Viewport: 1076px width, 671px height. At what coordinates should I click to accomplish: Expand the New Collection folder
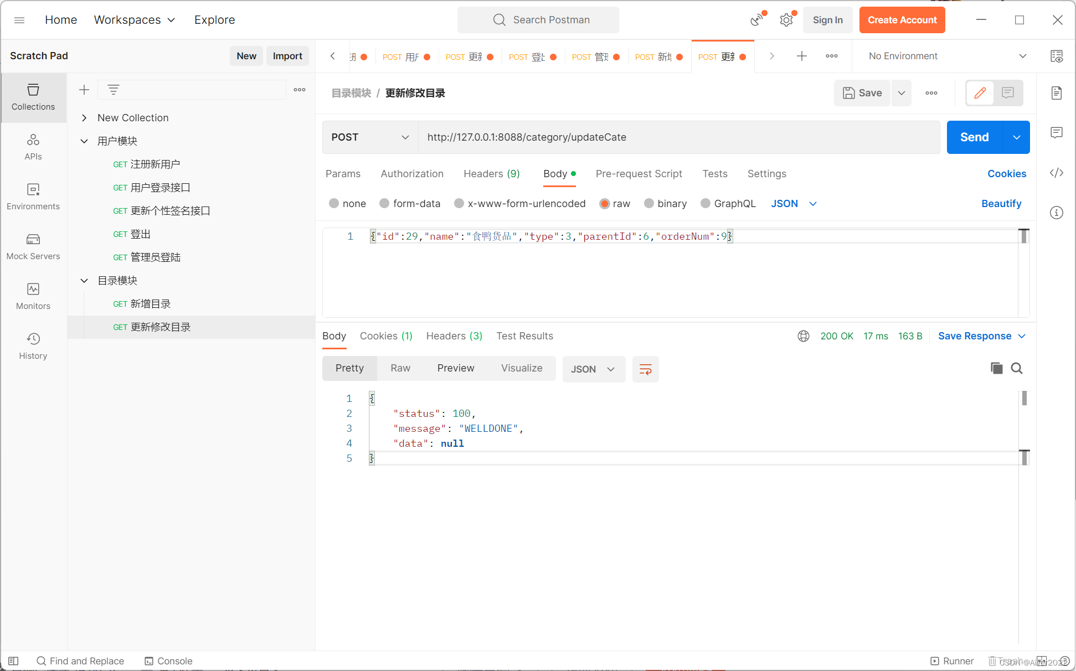point(84,118)
